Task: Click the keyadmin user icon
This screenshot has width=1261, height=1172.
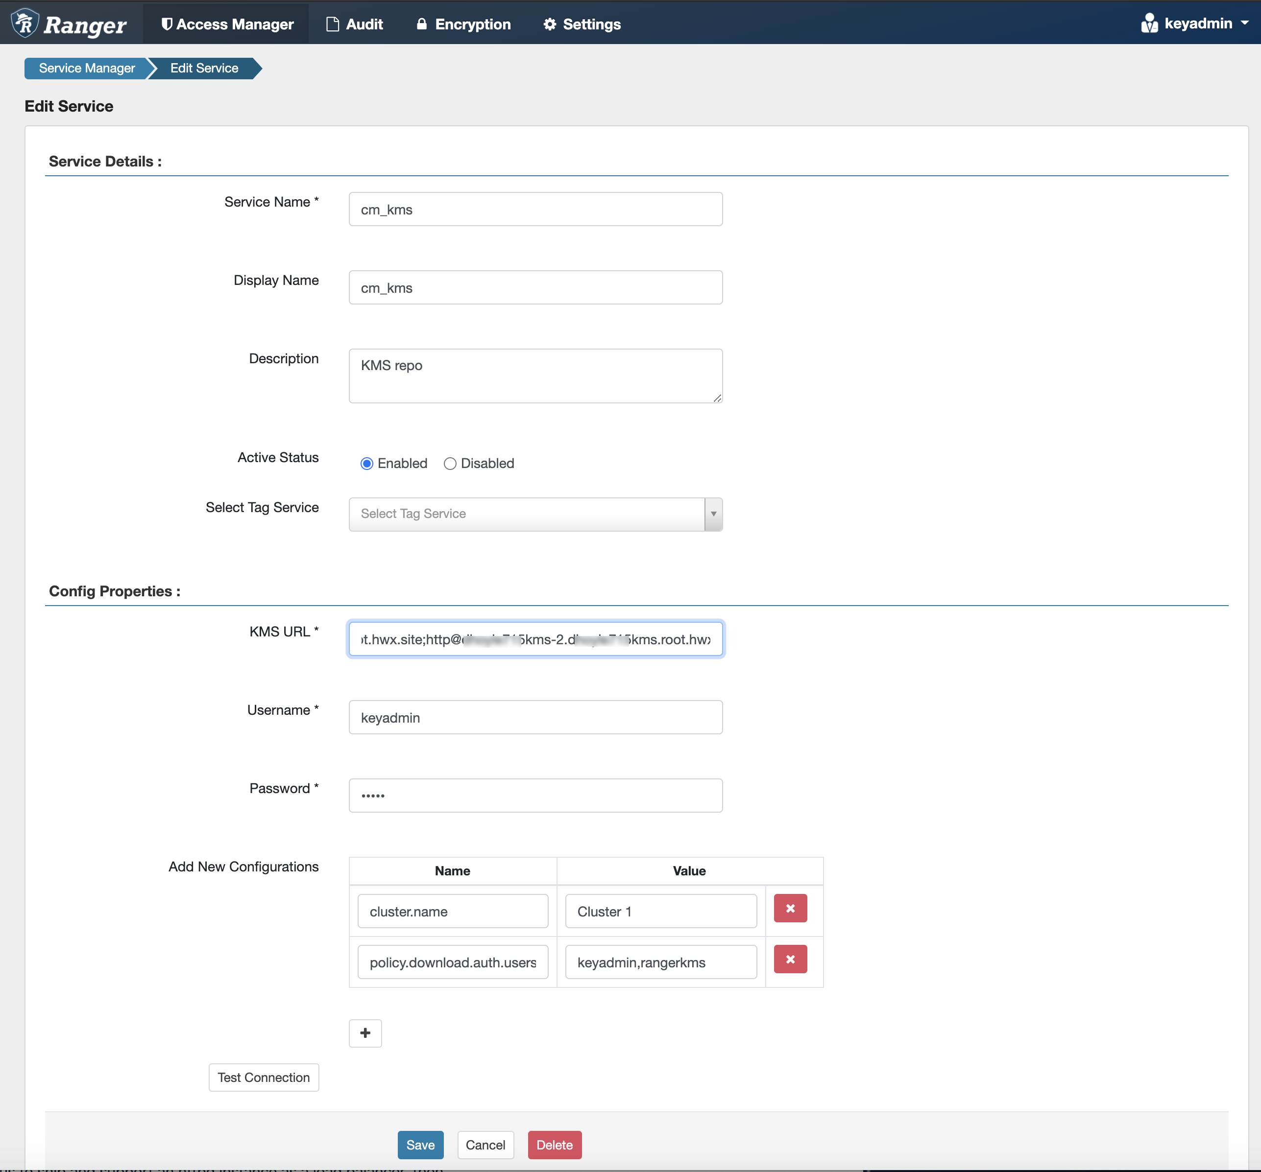Action: (x=1149, y=23)
